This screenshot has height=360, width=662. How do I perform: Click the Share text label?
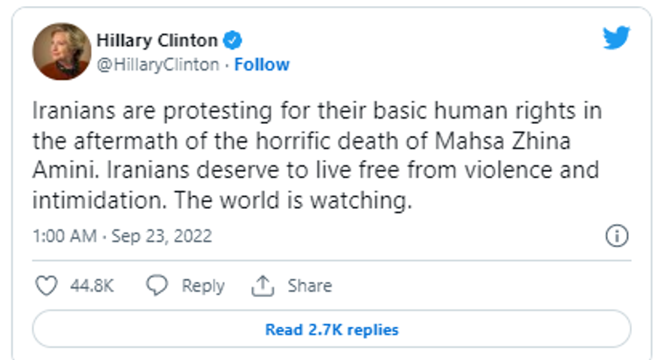pos(309,286)
